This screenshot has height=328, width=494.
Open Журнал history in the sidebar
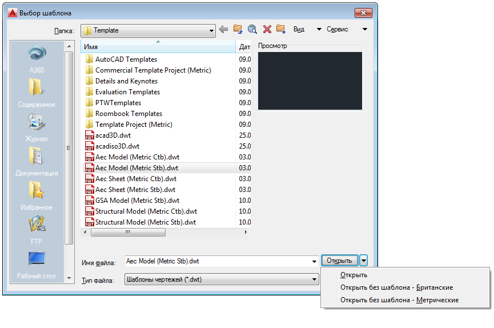37,127
